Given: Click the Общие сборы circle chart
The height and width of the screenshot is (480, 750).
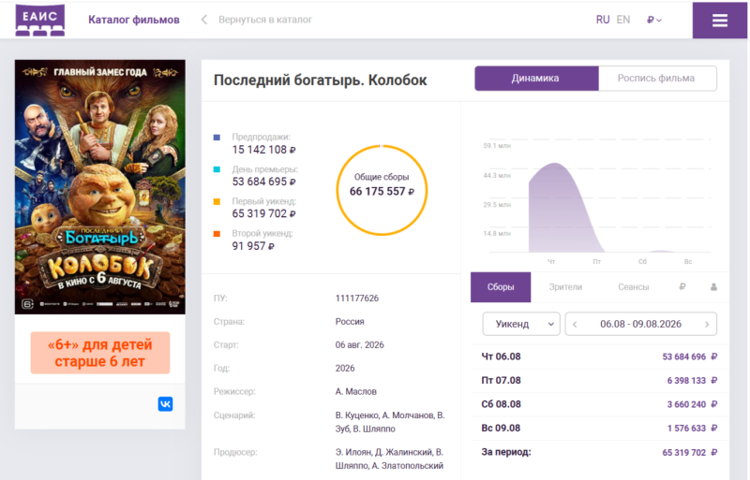Looking at the screenshot, I should point(382,190).
